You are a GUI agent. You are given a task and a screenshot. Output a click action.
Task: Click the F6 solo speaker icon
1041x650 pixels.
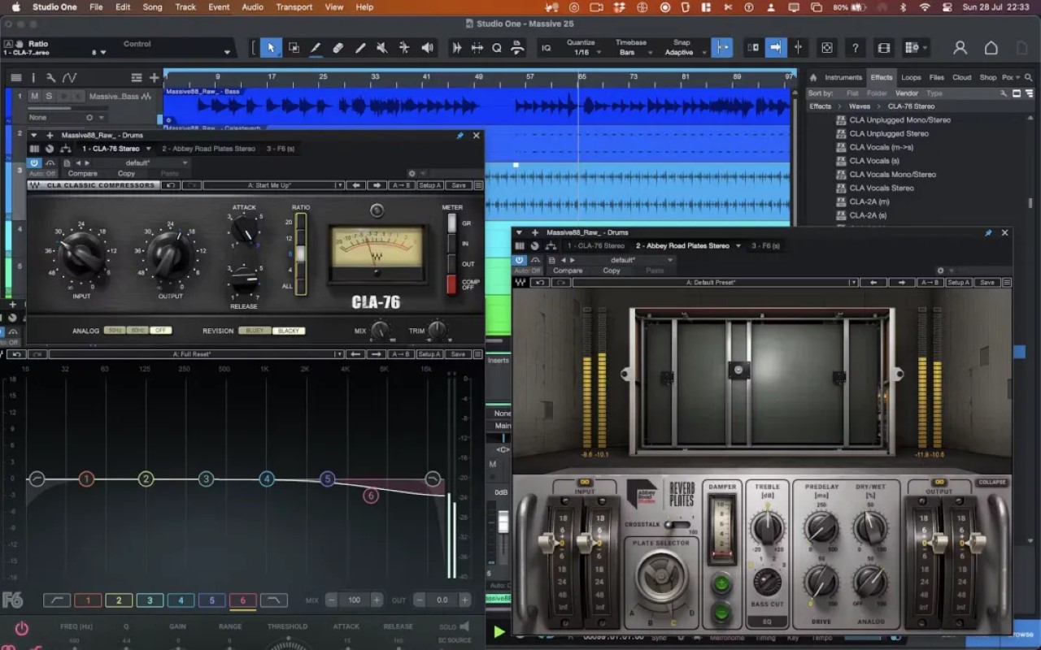tap(464, 626)
